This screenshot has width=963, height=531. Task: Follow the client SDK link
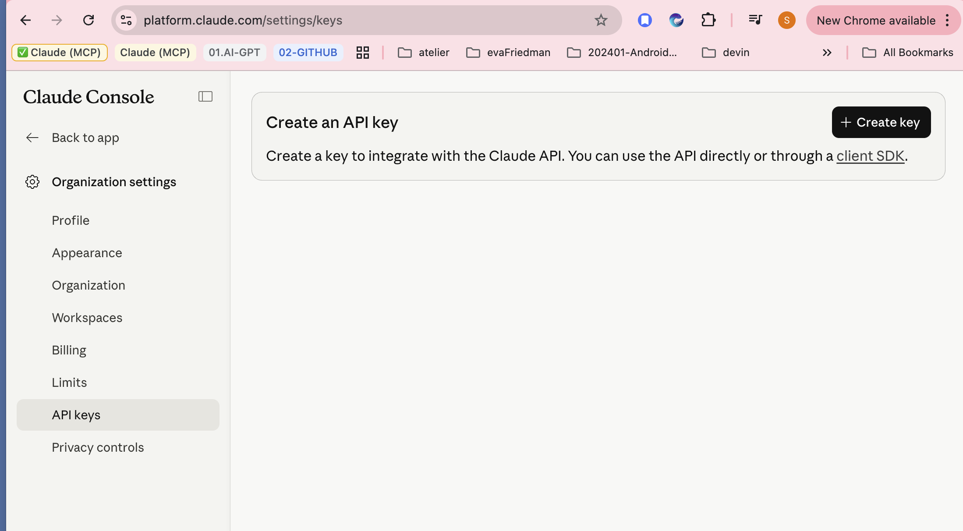(x=870, y=156)
